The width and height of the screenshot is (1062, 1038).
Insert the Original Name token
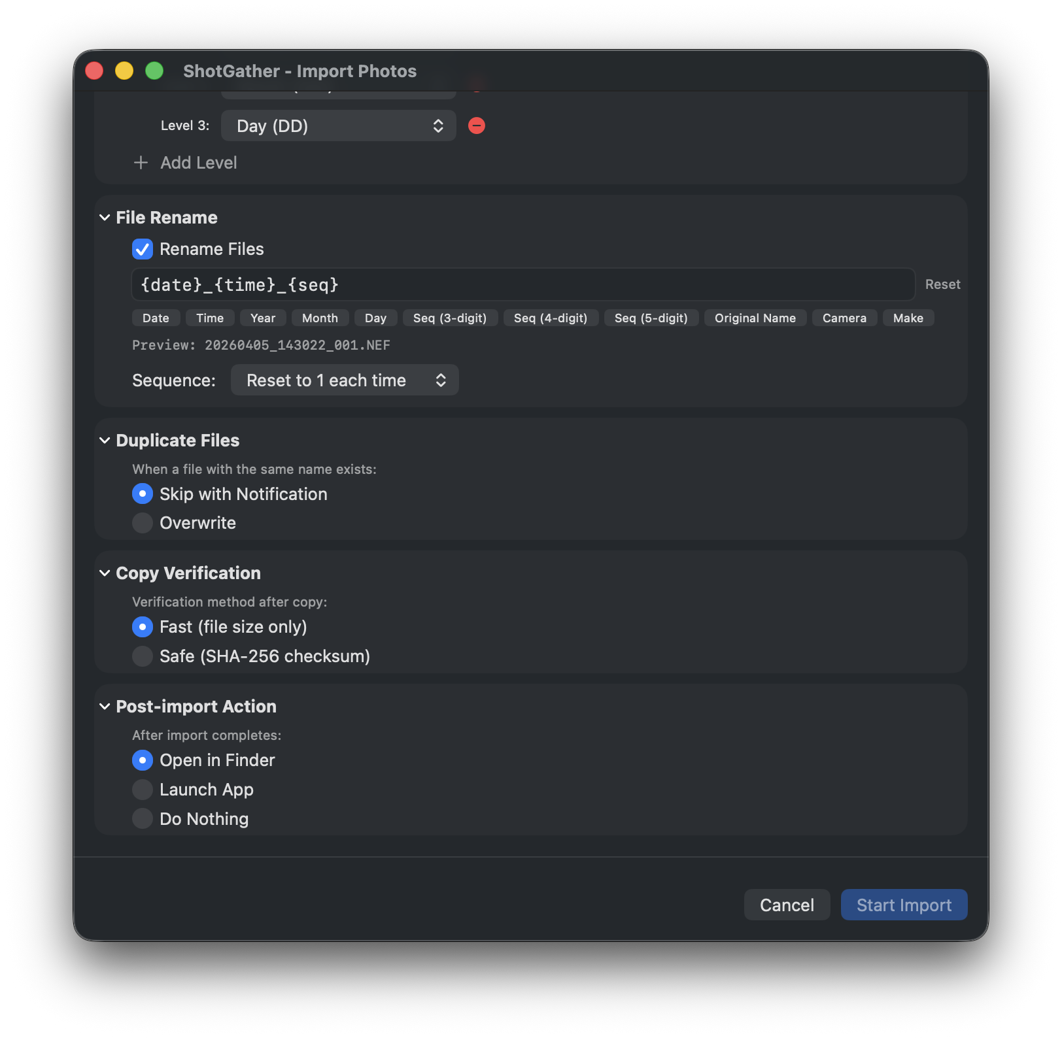tap(755, 318)
